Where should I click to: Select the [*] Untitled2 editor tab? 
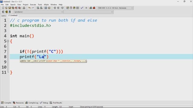point(13,16)
